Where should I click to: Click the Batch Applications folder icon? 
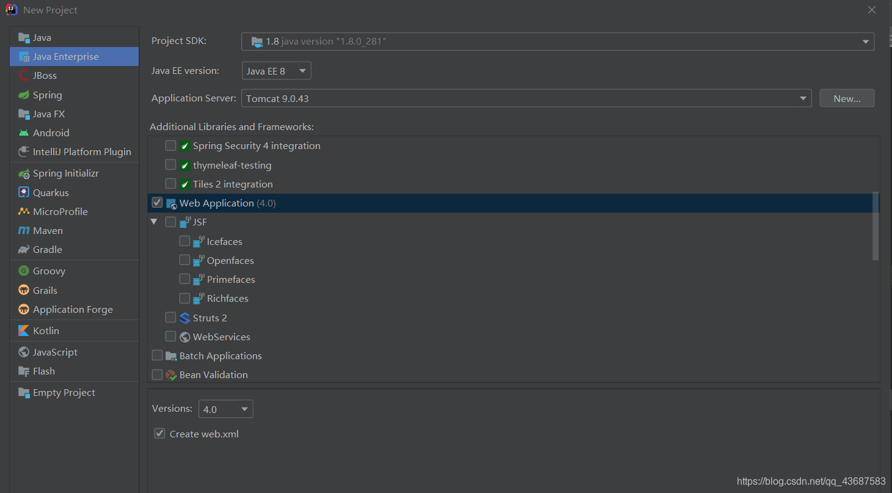click(x=172, y=356)
